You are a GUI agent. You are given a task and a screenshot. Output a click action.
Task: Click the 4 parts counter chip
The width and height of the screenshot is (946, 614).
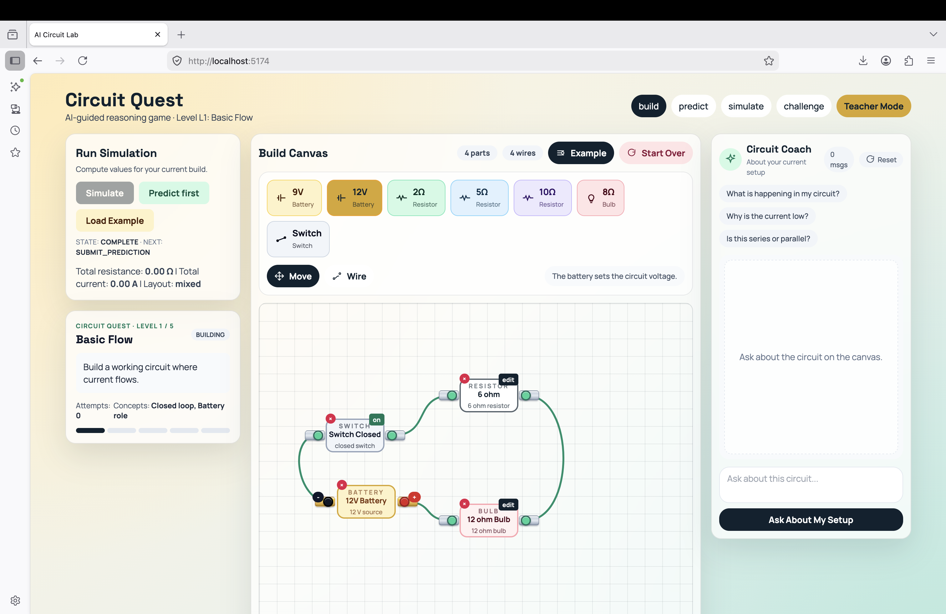tap(477, 153)
